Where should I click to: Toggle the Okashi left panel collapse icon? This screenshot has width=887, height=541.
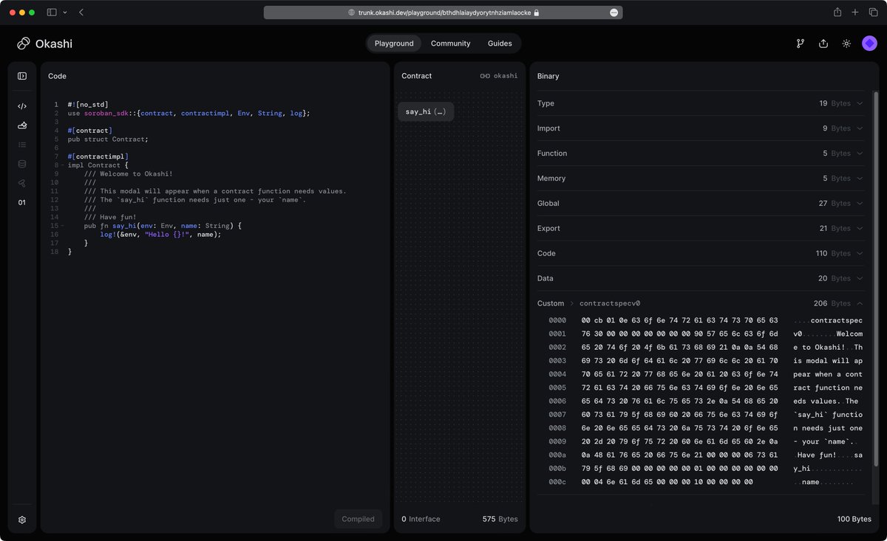tap(22, 76)
